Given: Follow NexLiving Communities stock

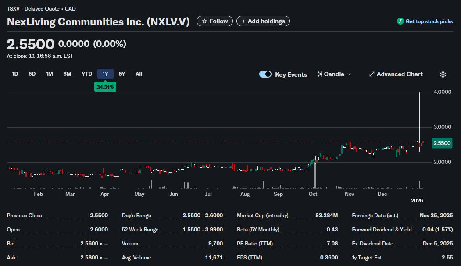Looking at the screenshot, I should tap(214, 21).
